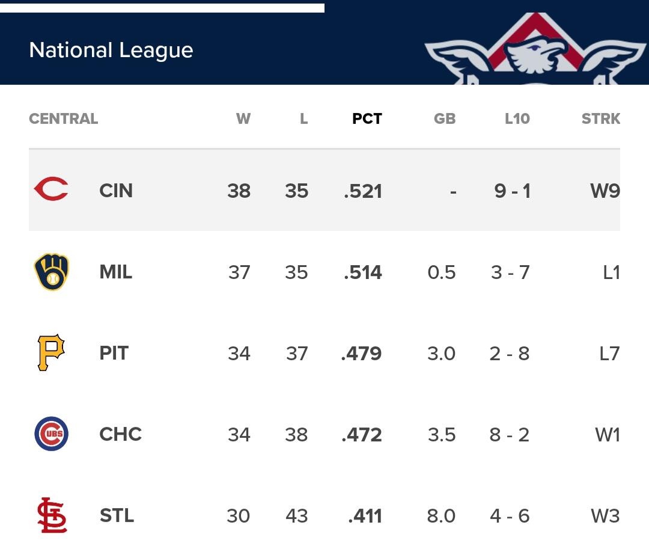
Task: Sort standings by PCT column
Action: tap(367, 119)
